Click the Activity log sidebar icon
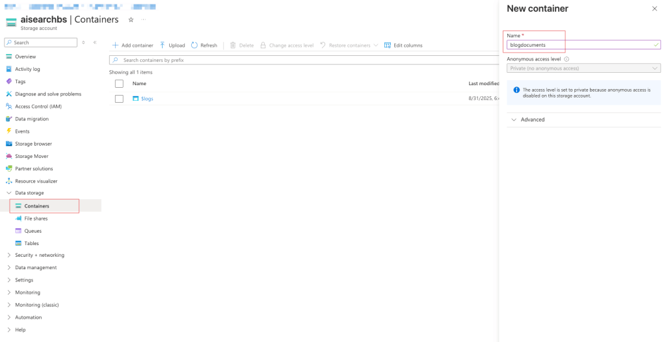666x342 pixels. pos(9,69)
